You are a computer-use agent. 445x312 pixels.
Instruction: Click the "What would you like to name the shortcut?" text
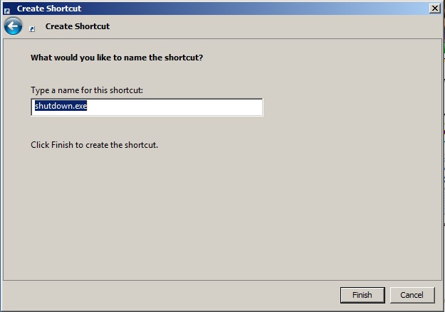117,58
